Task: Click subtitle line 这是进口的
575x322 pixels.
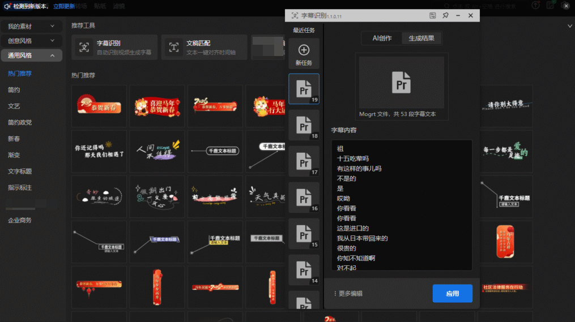Action: [x=353, y=228]
